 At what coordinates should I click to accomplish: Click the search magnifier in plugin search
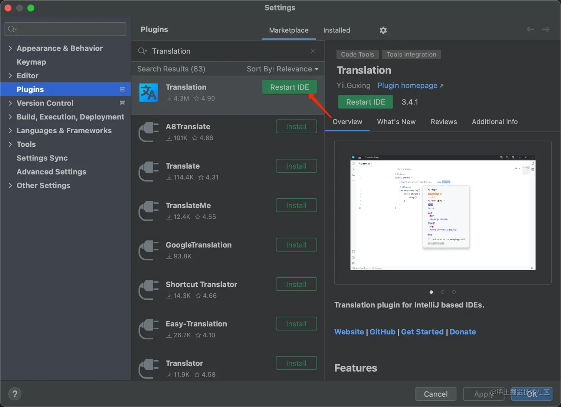pyautogui.click(x=142, y=51)
